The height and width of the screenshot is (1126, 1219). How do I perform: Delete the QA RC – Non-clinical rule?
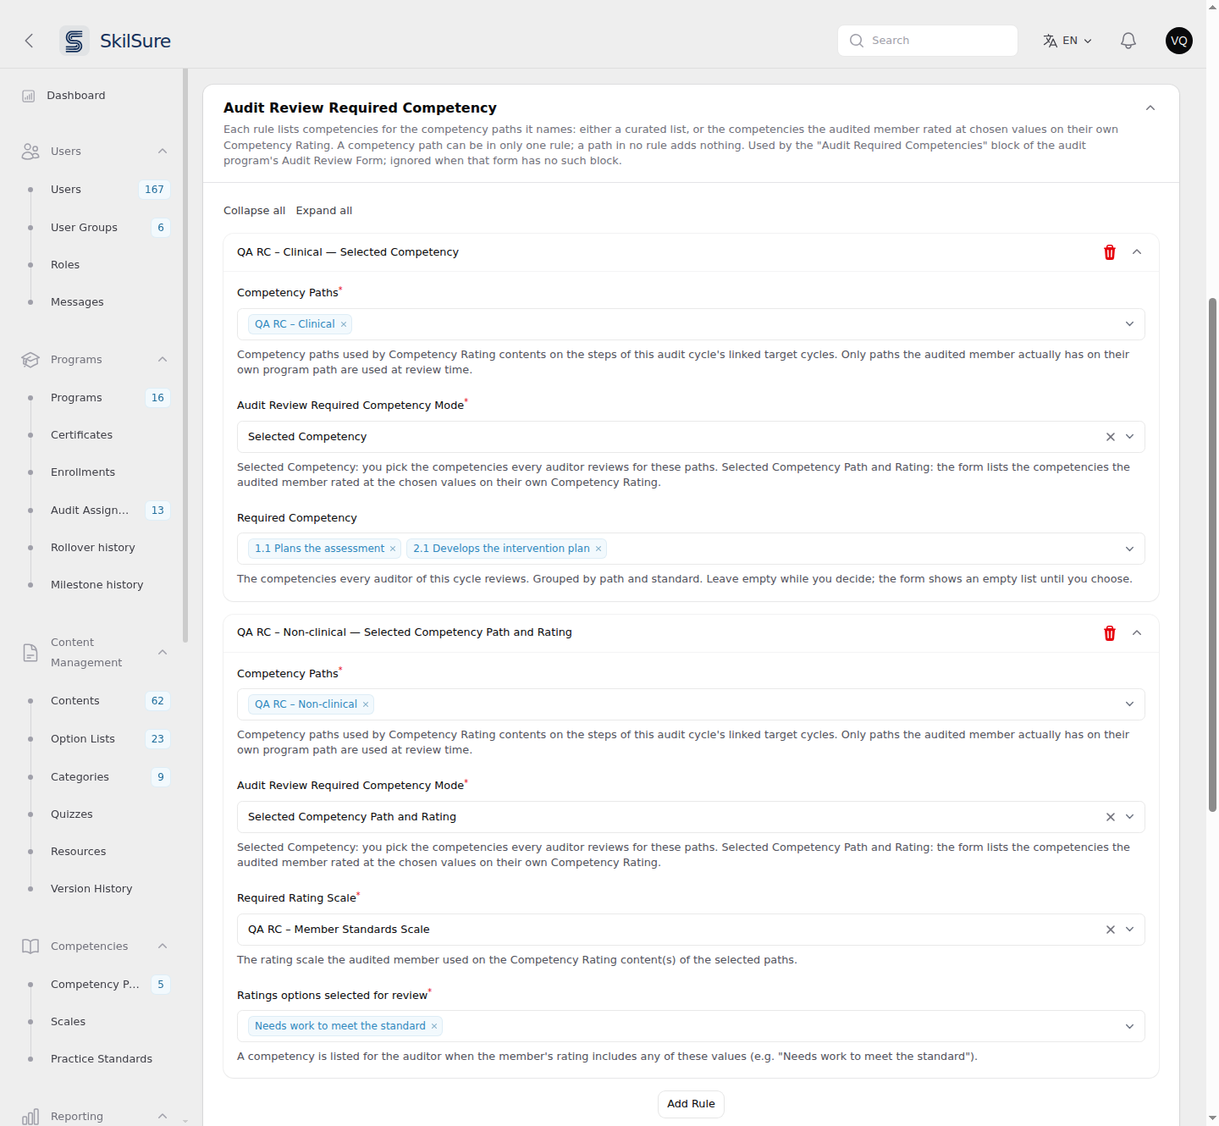1110,633
